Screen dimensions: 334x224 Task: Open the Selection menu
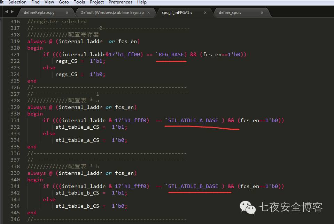coord(17,2)
